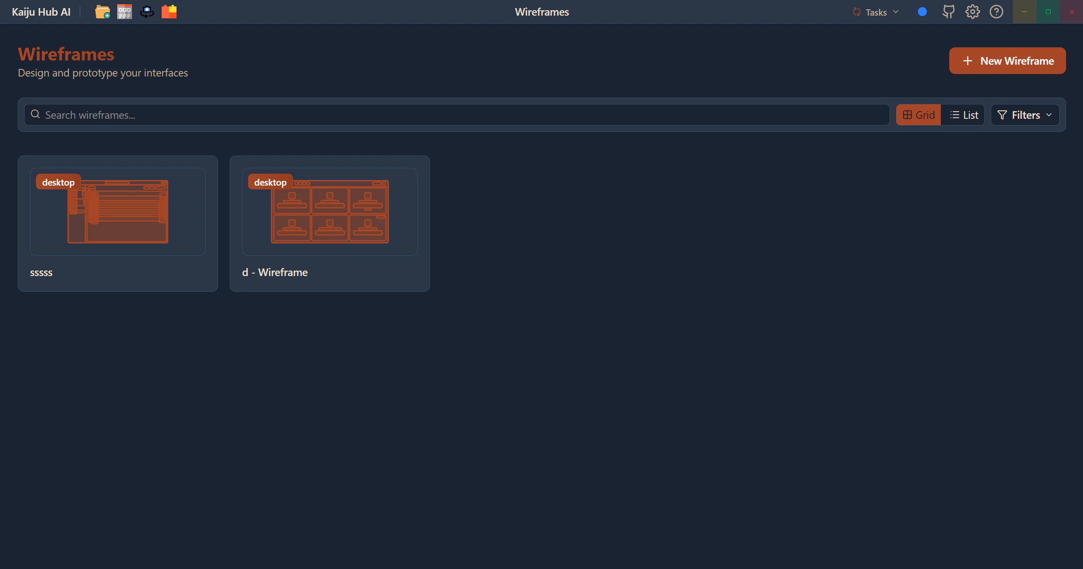The width and height of the screenshot is (1083, 569).
Task: Open the Filters dropdown
Action: tap(1025, 115)
